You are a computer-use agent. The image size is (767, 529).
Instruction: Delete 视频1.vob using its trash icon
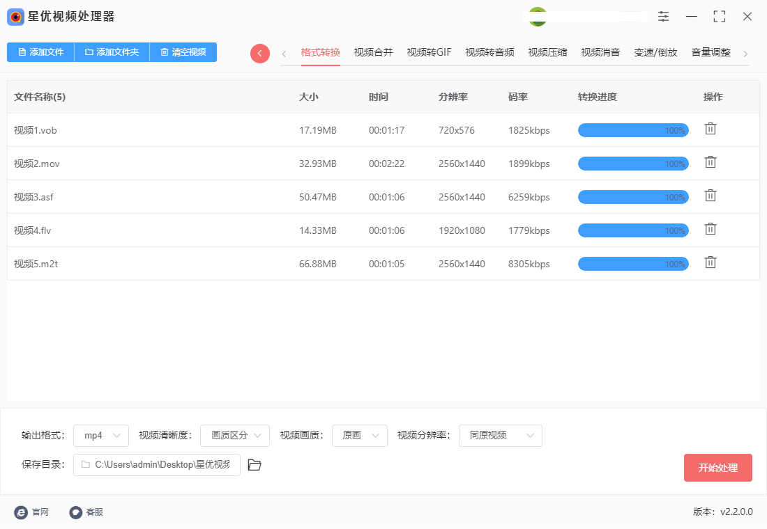click(710, 129)
